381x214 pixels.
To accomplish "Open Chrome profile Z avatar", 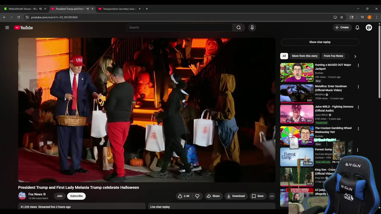I will click(369, 17).
